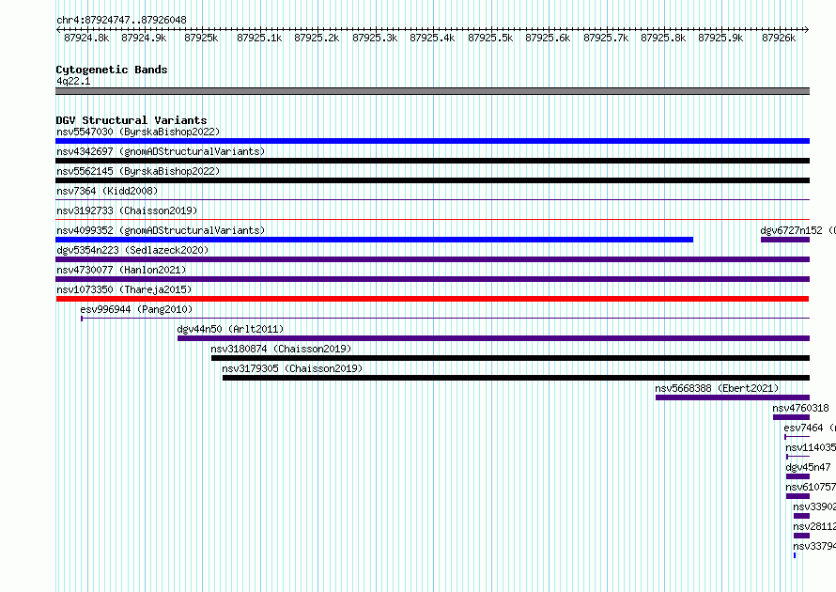836x592 pixels.
Task: Open dgv44n50 (Arlt2011) variant label
Action: point(230,329)
